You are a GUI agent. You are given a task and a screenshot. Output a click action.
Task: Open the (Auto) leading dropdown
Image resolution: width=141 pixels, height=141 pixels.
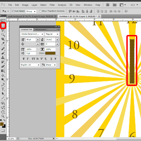click(57, 40)
